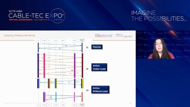This screenshot has height=107, width=190.
Task: Select the "Passive" label box
Action: (97, 47)
